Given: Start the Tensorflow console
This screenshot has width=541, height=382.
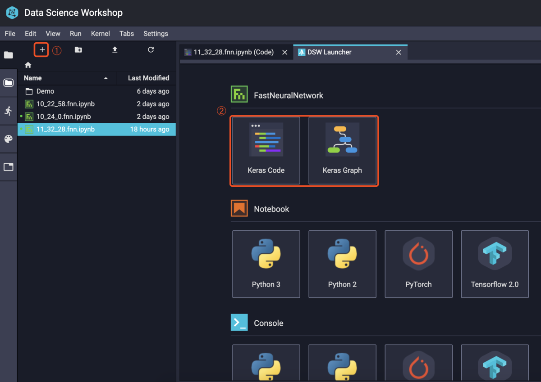Looking at the screenshot, I should pos(495,363).
